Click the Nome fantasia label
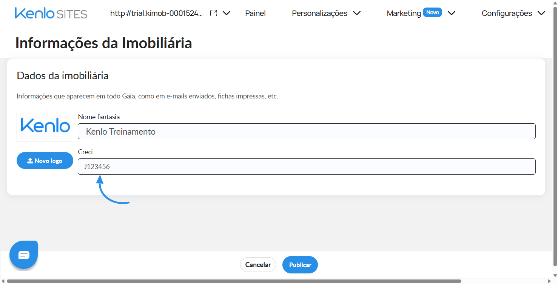558x284 pixels. coord(99,117)
